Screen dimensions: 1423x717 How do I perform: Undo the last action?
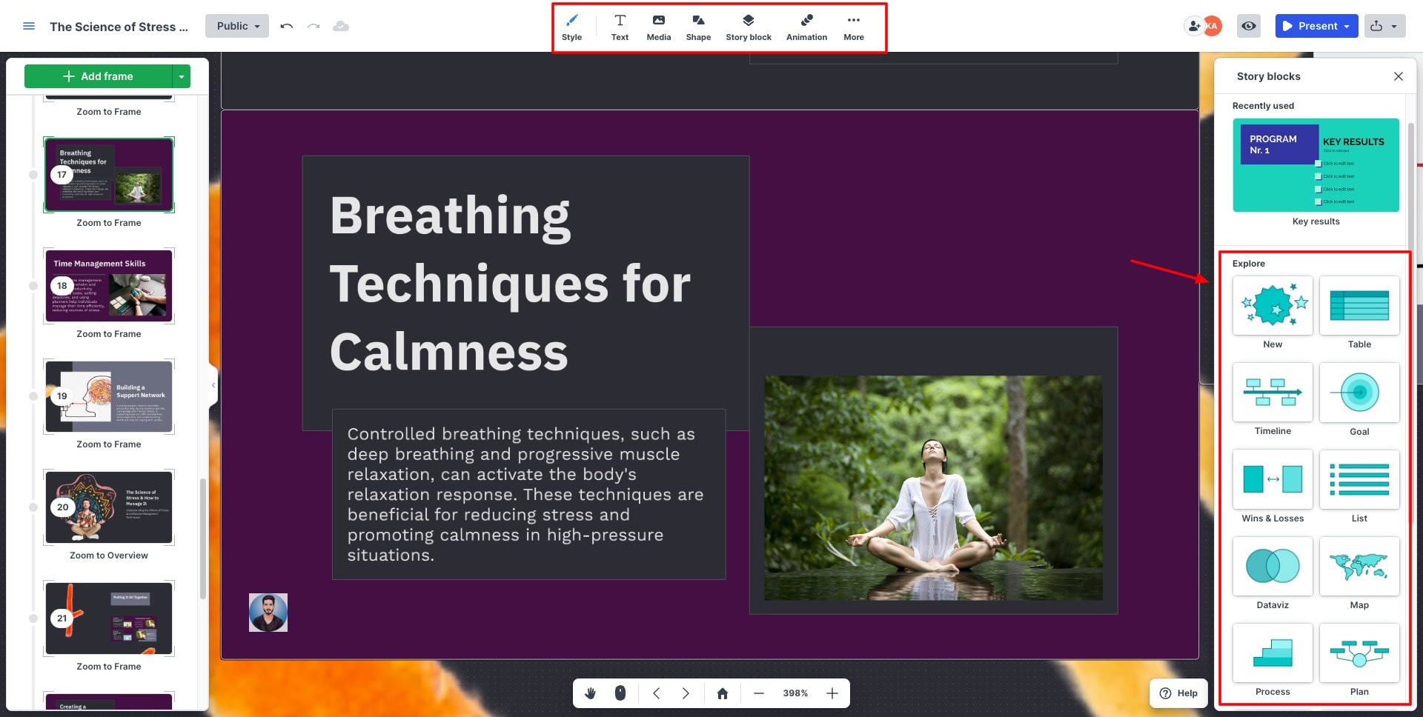point(287,26)
